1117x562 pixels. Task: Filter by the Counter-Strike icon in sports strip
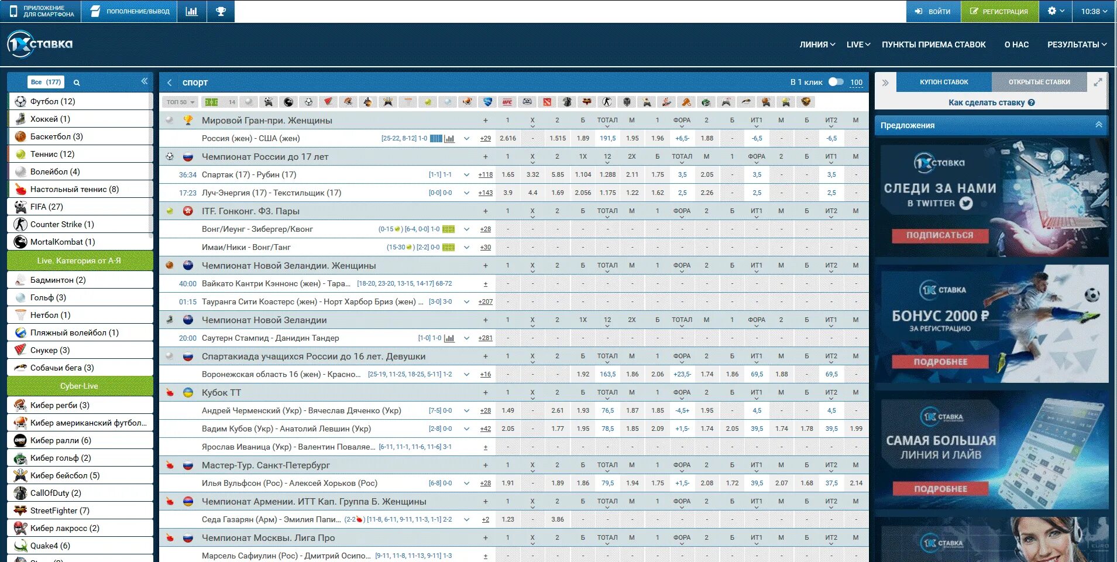coord(607,102)
